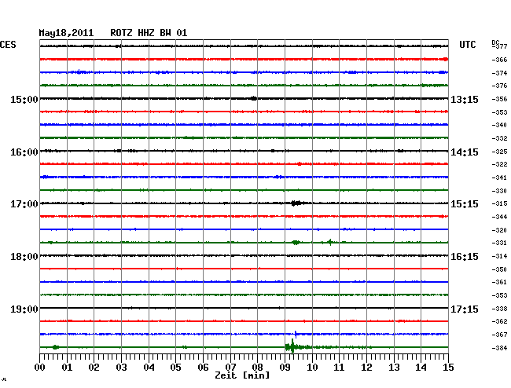Screen dimensions: 511x388
Task: Click the Zeit [min] axis title
Action: (242, 375)
